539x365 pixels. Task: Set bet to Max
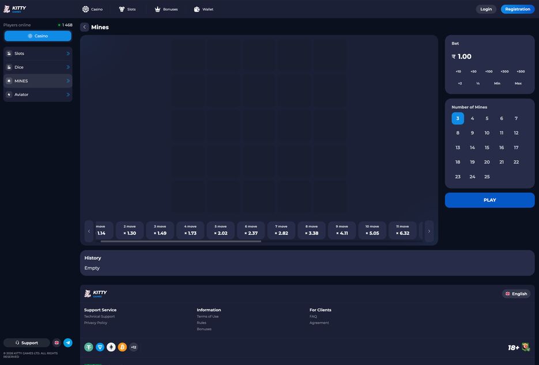(518, 83)
